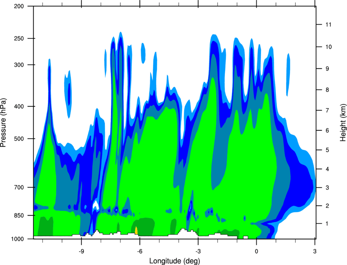Pick the 5 km height label
The image size is (347, 265).
tap(327, 150)
